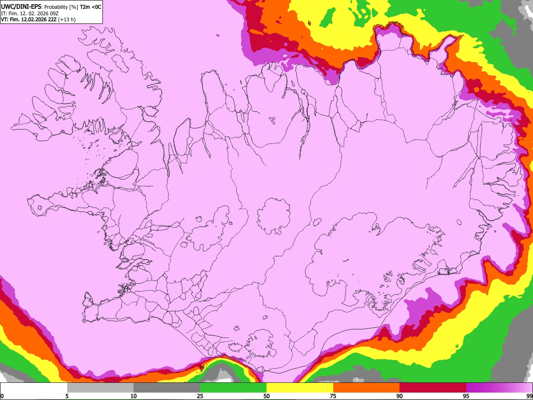
Task: Click the crimson 90-95% legend swatch
Action: (x=433, y=388)
